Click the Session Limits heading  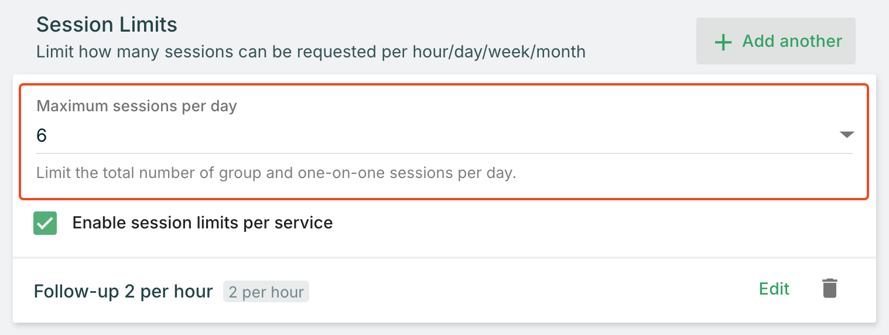click(x=107, y=25)
